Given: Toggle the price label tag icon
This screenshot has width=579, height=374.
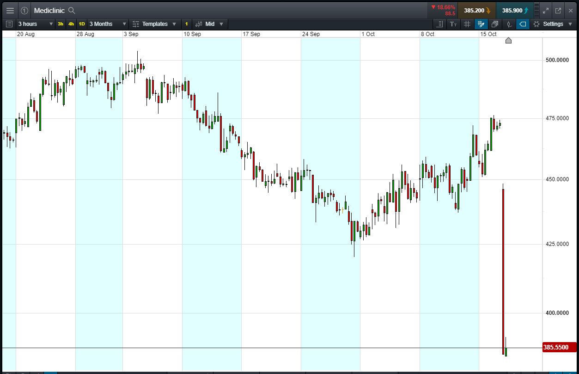Looking at the screenshot, I should [x=523, y=24].
